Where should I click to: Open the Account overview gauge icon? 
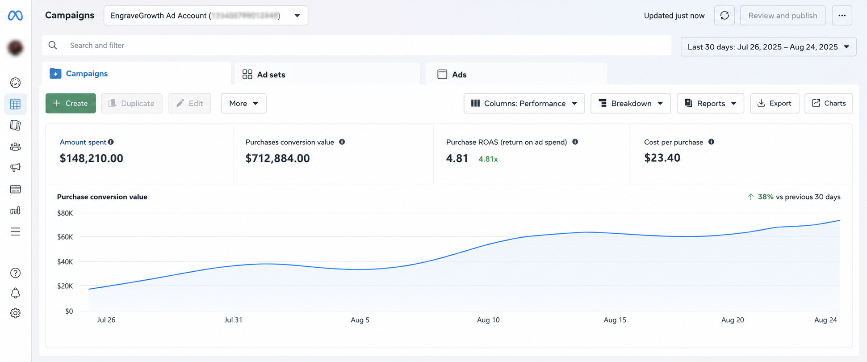(15, 83)
